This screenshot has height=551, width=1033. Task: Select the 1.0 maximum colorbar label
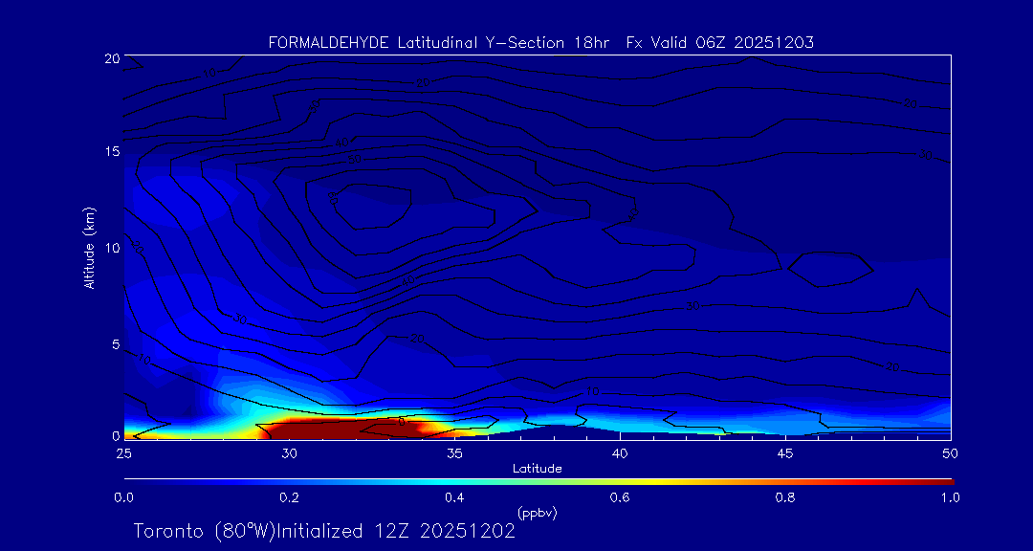[x=950, y=497]
